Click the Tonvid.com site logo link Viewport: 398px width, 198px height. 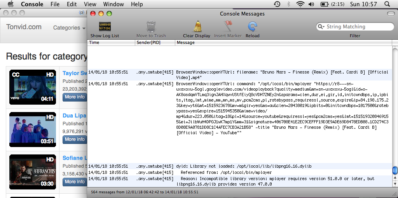(x=24, y=27)
